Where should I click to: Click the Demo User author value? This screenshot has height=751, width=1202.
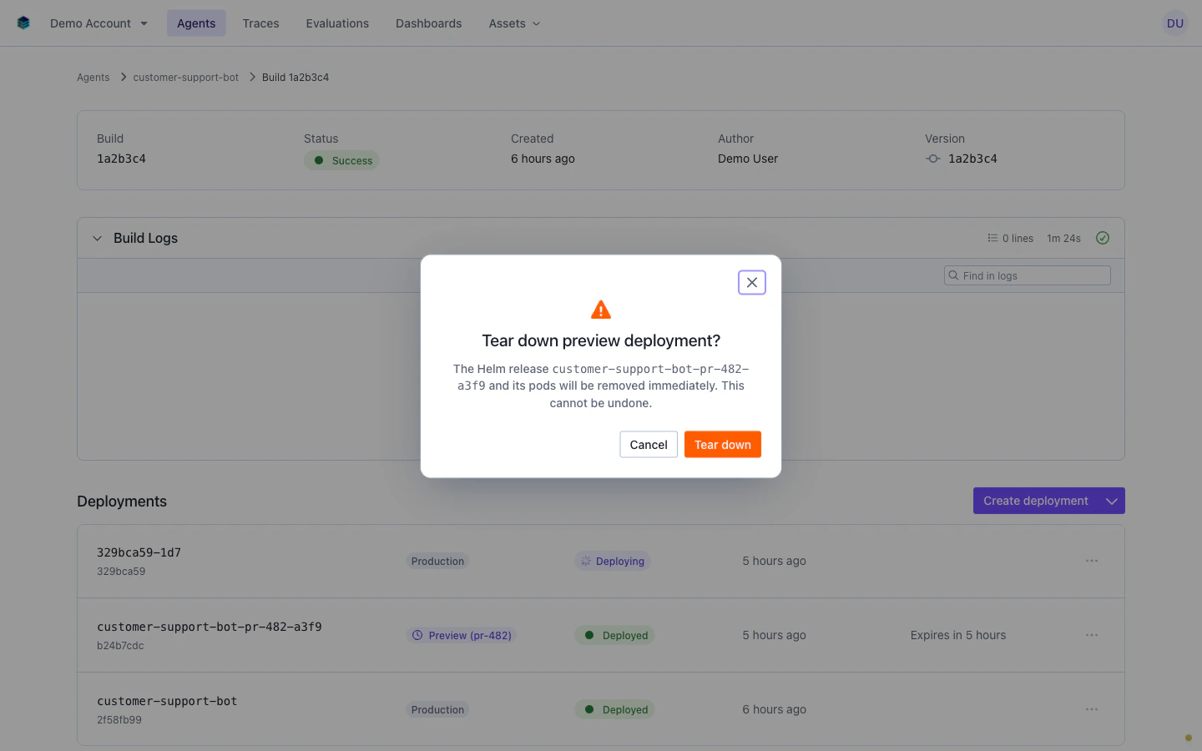748,159
